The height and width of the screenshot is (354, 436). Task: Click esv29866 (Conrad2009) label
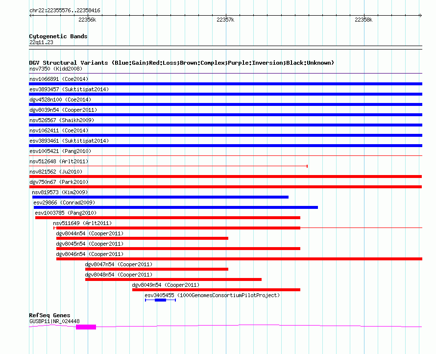(64, 202)
